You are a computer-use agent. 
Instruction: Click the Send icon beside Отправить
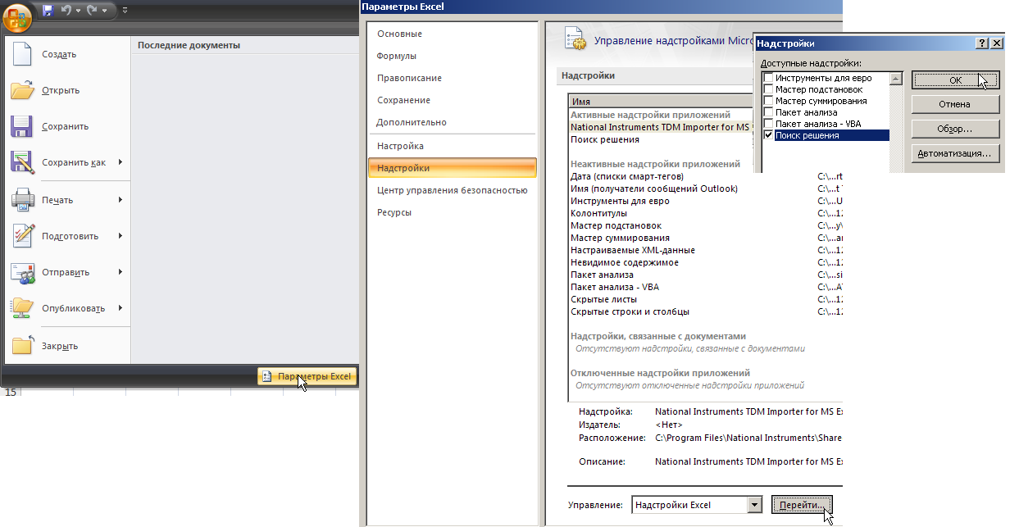pos(22,272)
